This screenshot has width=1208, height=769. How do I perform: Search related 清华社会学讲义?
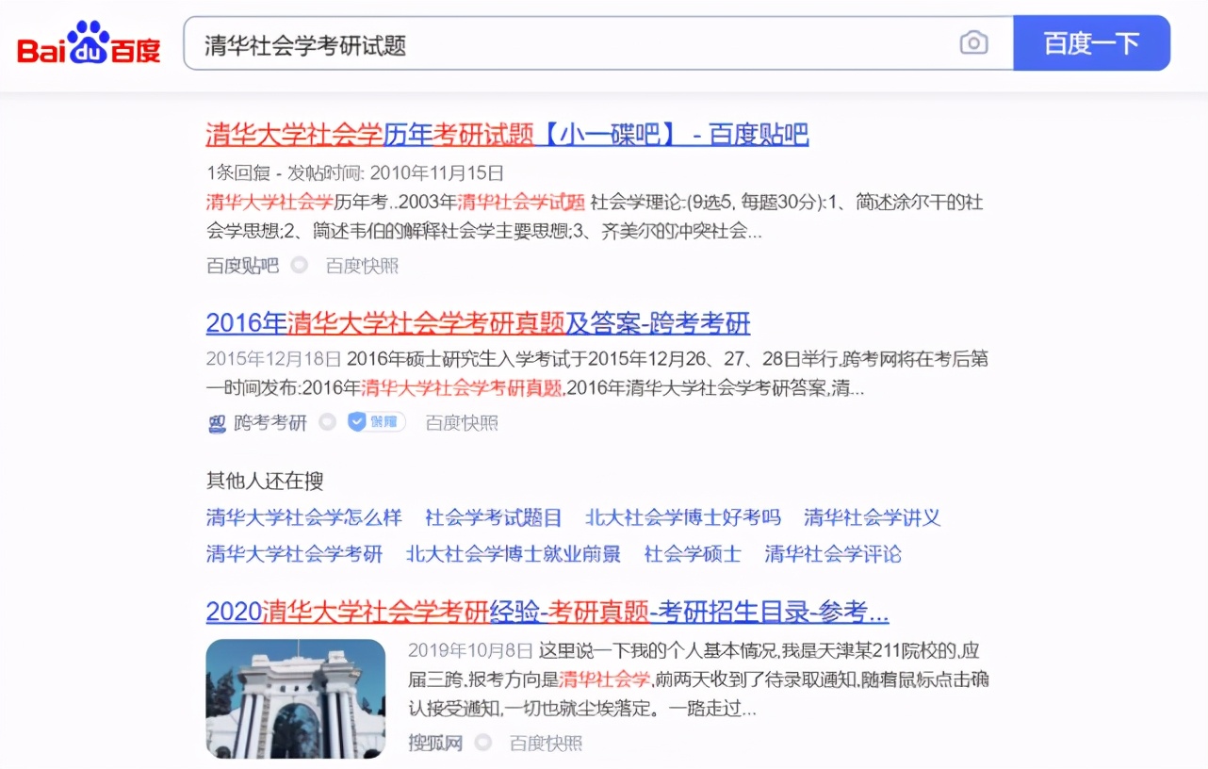click(872, 517)
